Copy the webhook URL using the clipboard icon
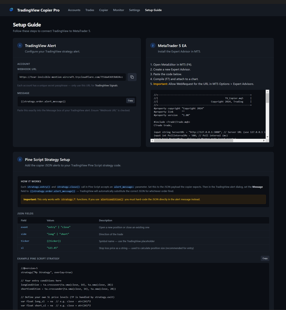 click(x=132, y=77)
